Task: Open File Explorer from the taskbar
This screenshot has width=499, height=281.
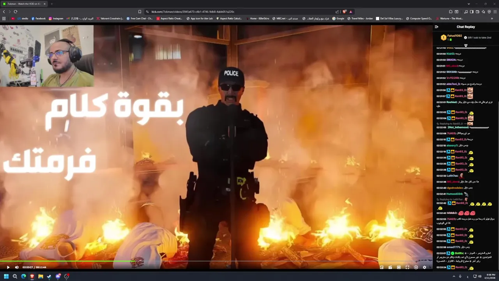Action: coord(41,276)
